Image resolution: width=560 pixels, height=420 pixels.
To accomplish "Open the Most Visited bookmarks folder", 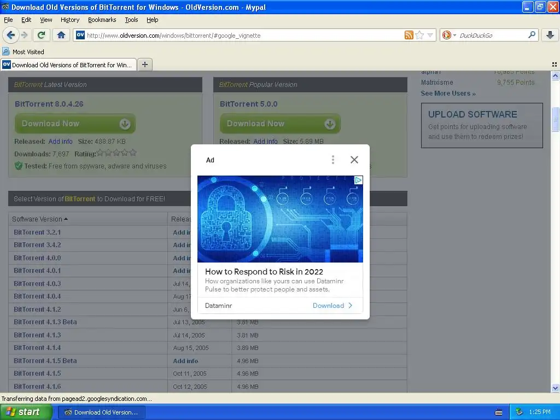I will 24,52.
